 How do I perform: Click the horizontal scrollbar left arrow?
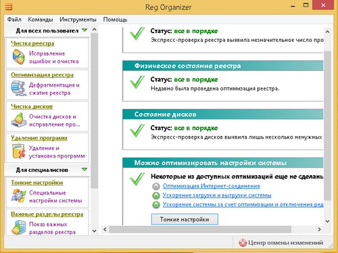105,229
